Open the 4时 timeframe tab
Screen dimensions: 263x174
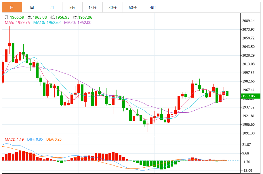(153, 7)
